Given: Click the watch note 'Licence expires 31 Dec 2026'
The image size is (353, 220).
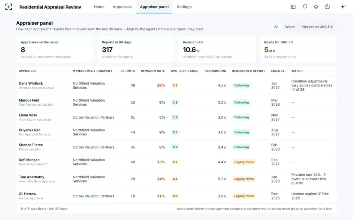Looking at the screenshot, I should pos(310,196).
